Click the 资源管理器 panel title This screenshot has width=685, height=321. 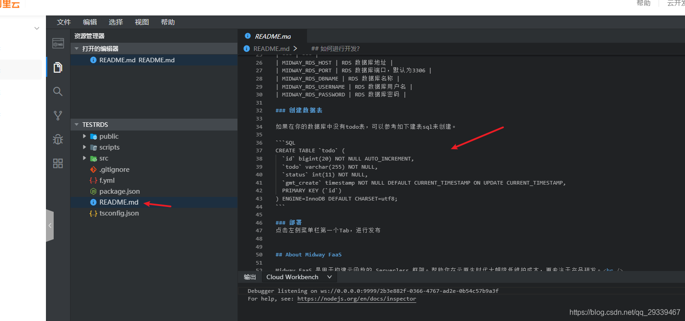[x=90, y=36]
